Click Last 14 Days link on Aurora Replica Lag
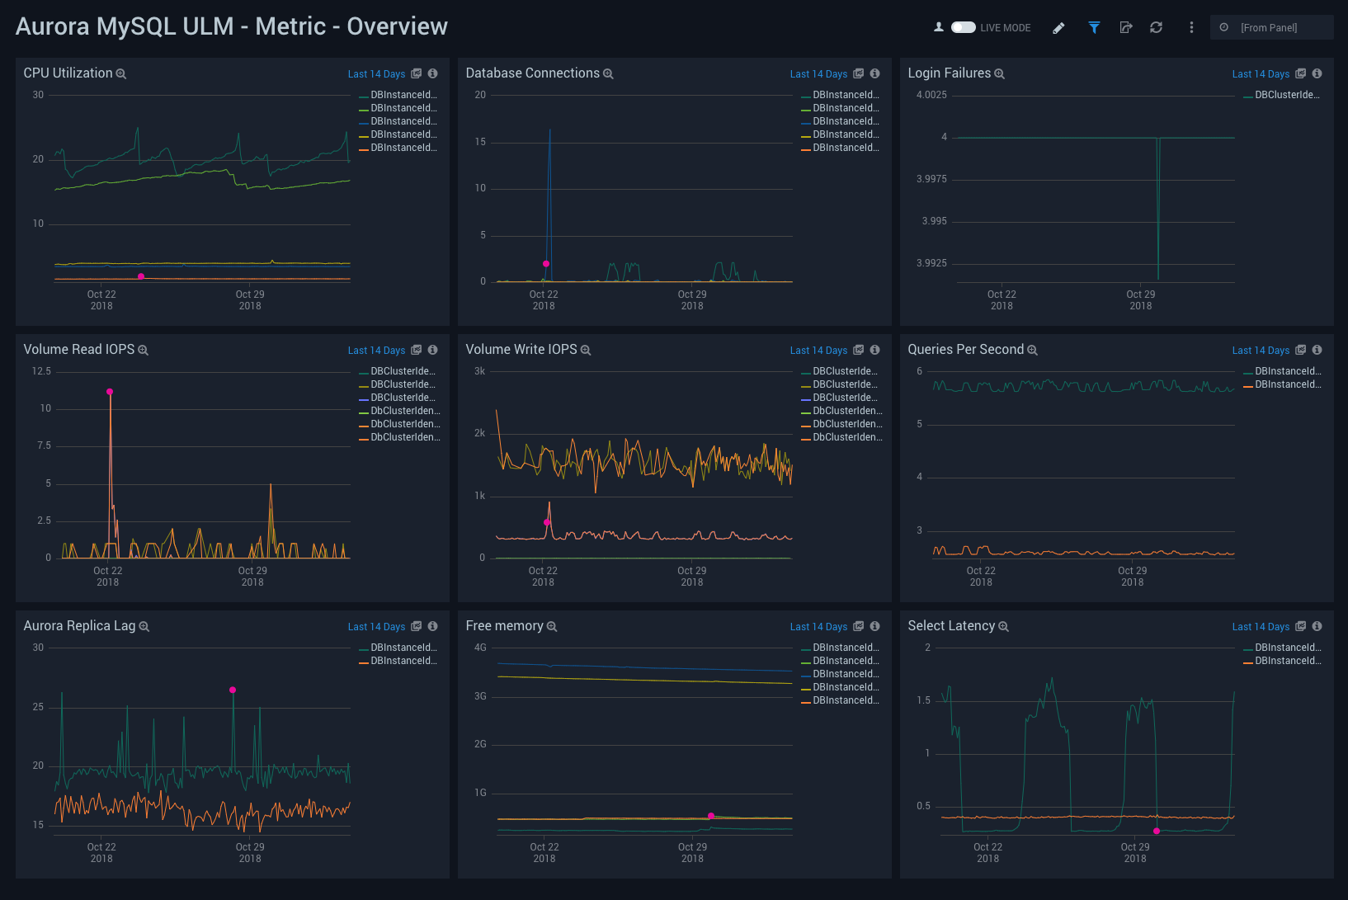 [376, 626]
